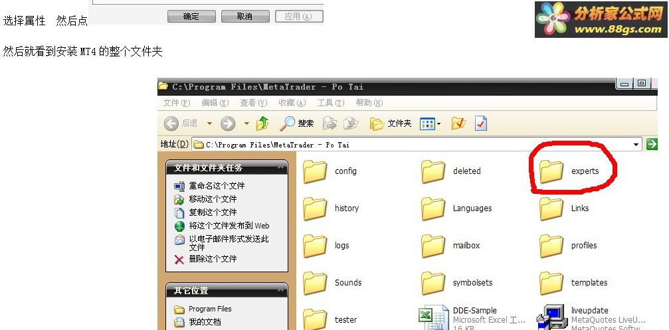Open the templates folder
The image size is (669, 330).
[573, 283]
